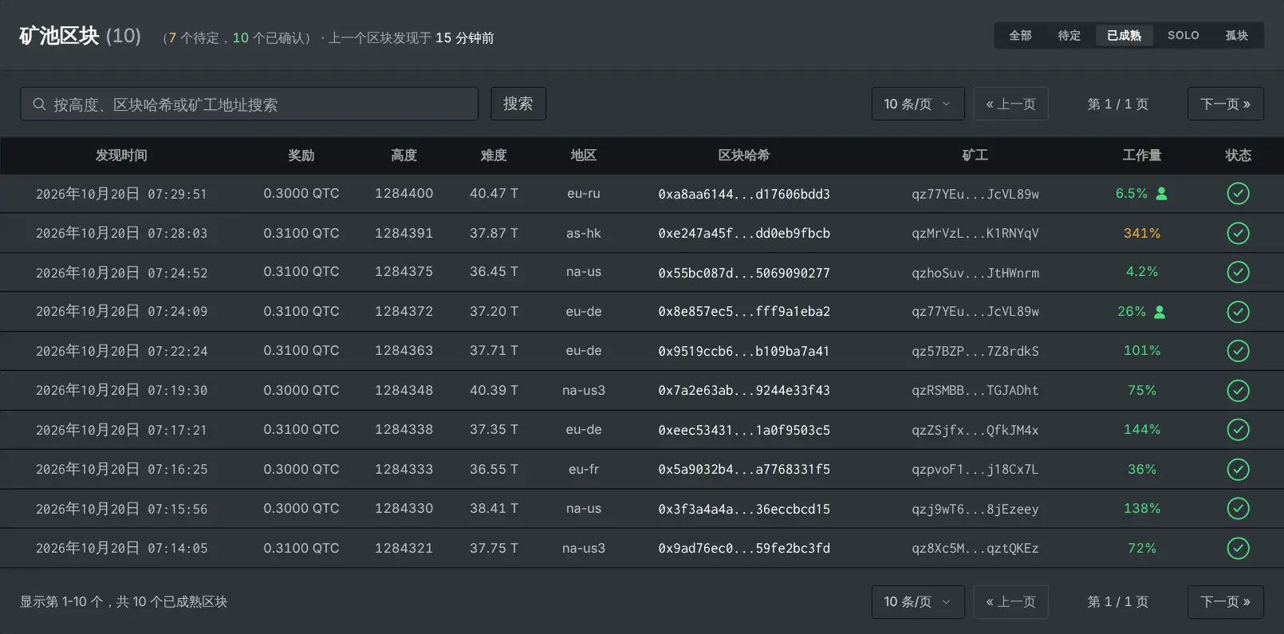Select the 已成熟 filter tab
This screenshot has height=634, width=1284.
[1124, 35]
